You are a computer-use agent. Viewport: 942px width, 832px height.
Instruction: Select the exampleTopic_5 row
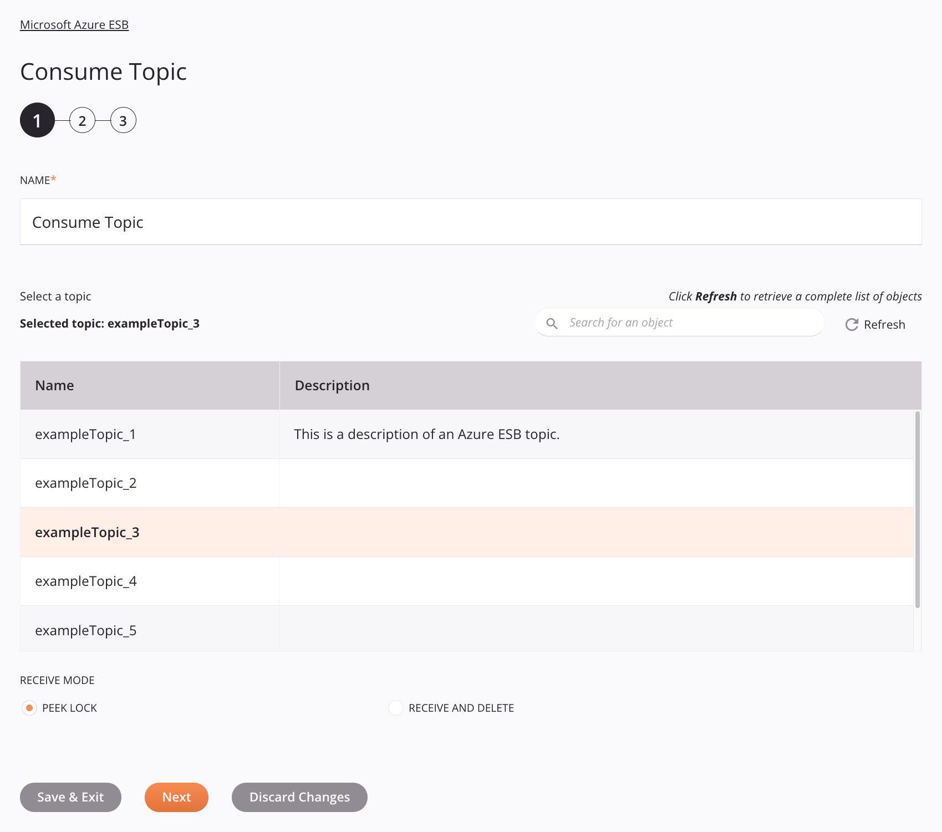click(467, 629)
